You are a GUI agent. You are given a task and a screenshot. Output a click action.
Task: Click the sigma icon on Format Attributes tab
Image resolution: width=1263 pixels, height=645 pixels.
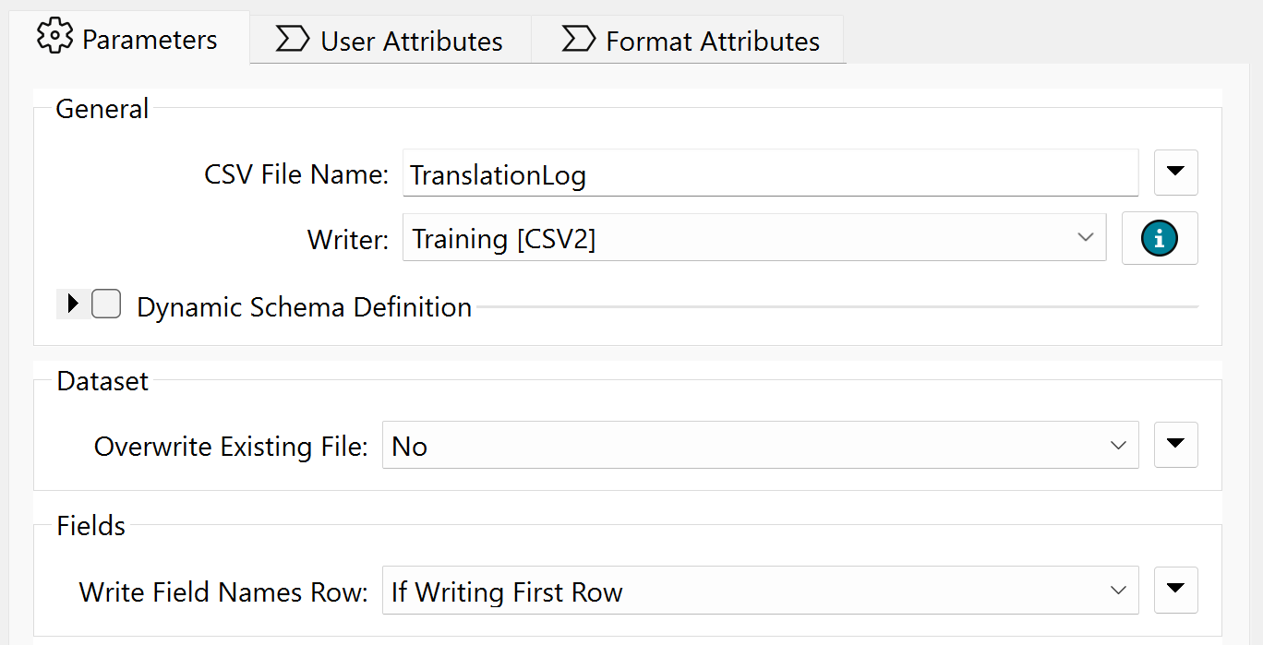pyautogui.click(x=579, y=40)
